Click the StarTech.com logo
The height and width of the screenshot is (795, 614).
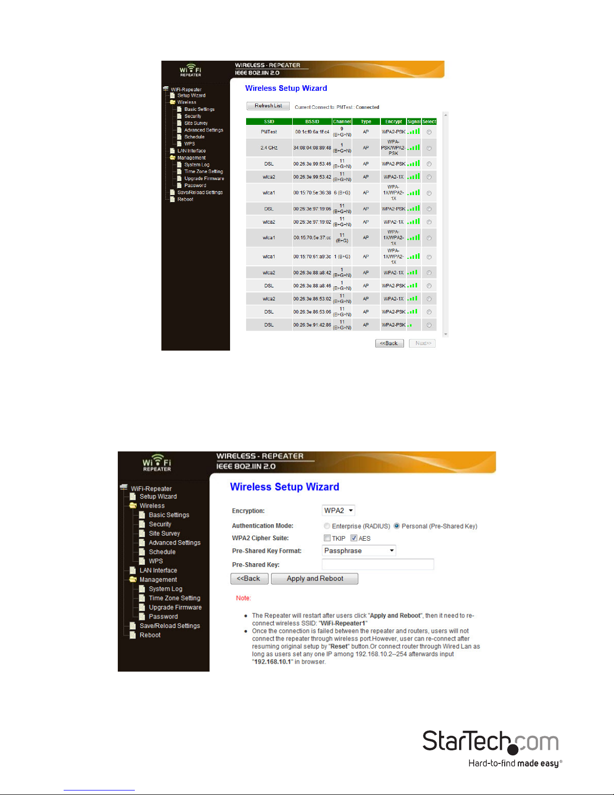click(x=492, y=748)
